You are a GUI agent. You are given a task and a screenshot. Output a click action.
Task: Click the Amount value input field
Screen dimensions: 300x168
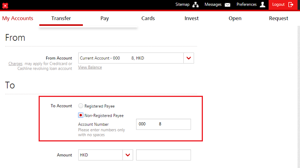(x=163, y=155)
